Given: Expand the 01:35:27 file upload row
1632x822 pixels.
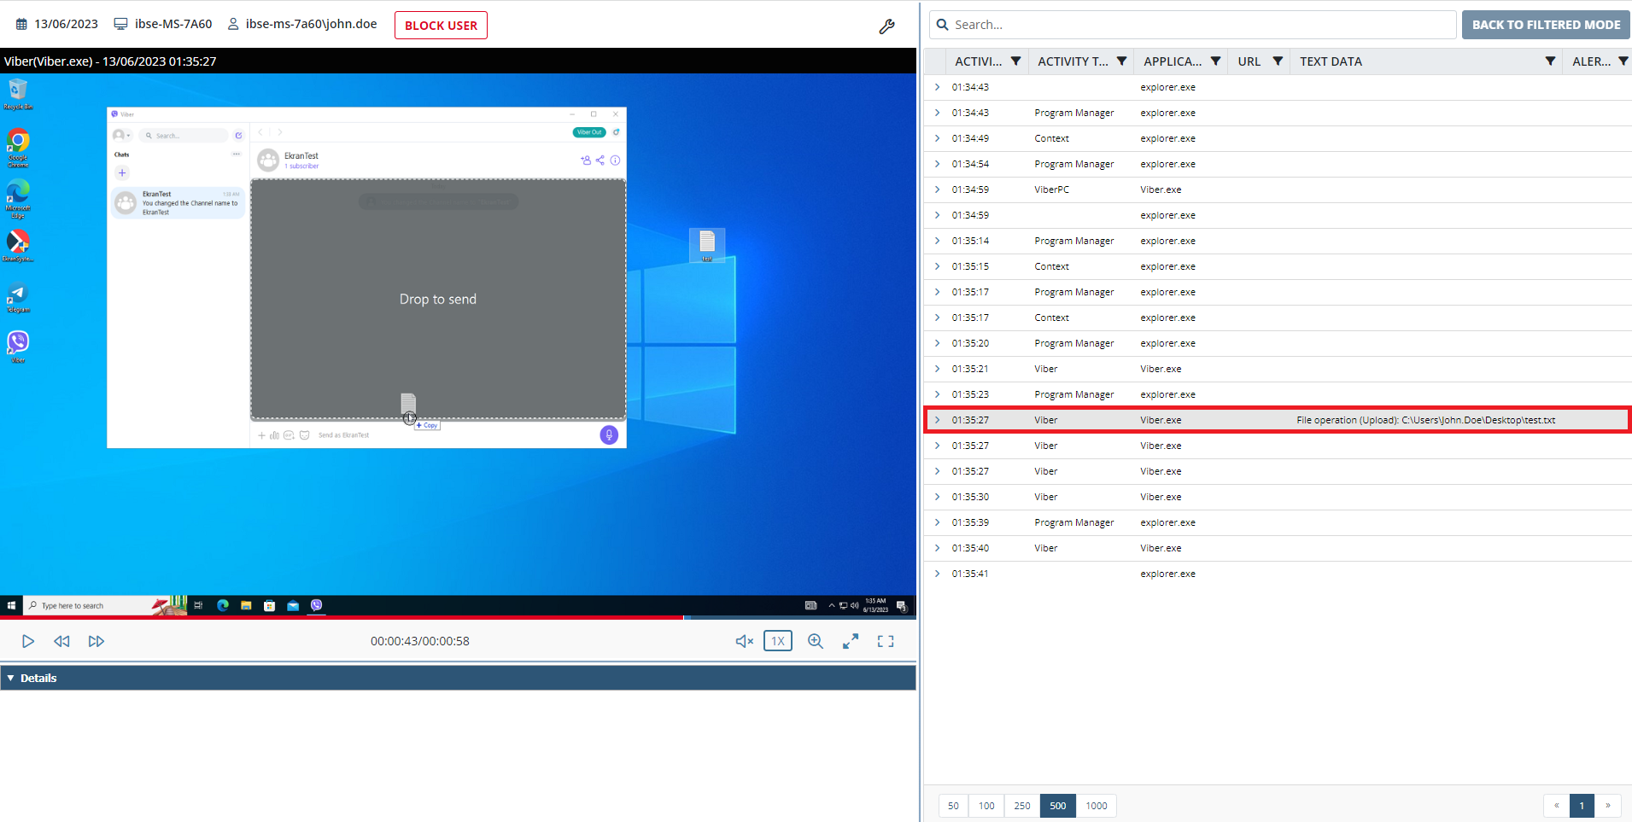Looking at the screenshot, I should (937, 420).
